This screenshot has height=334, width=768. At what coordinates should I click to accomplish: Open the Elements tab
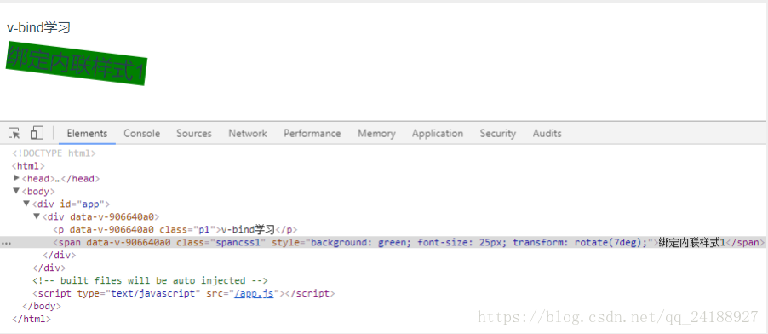[87, 134]
